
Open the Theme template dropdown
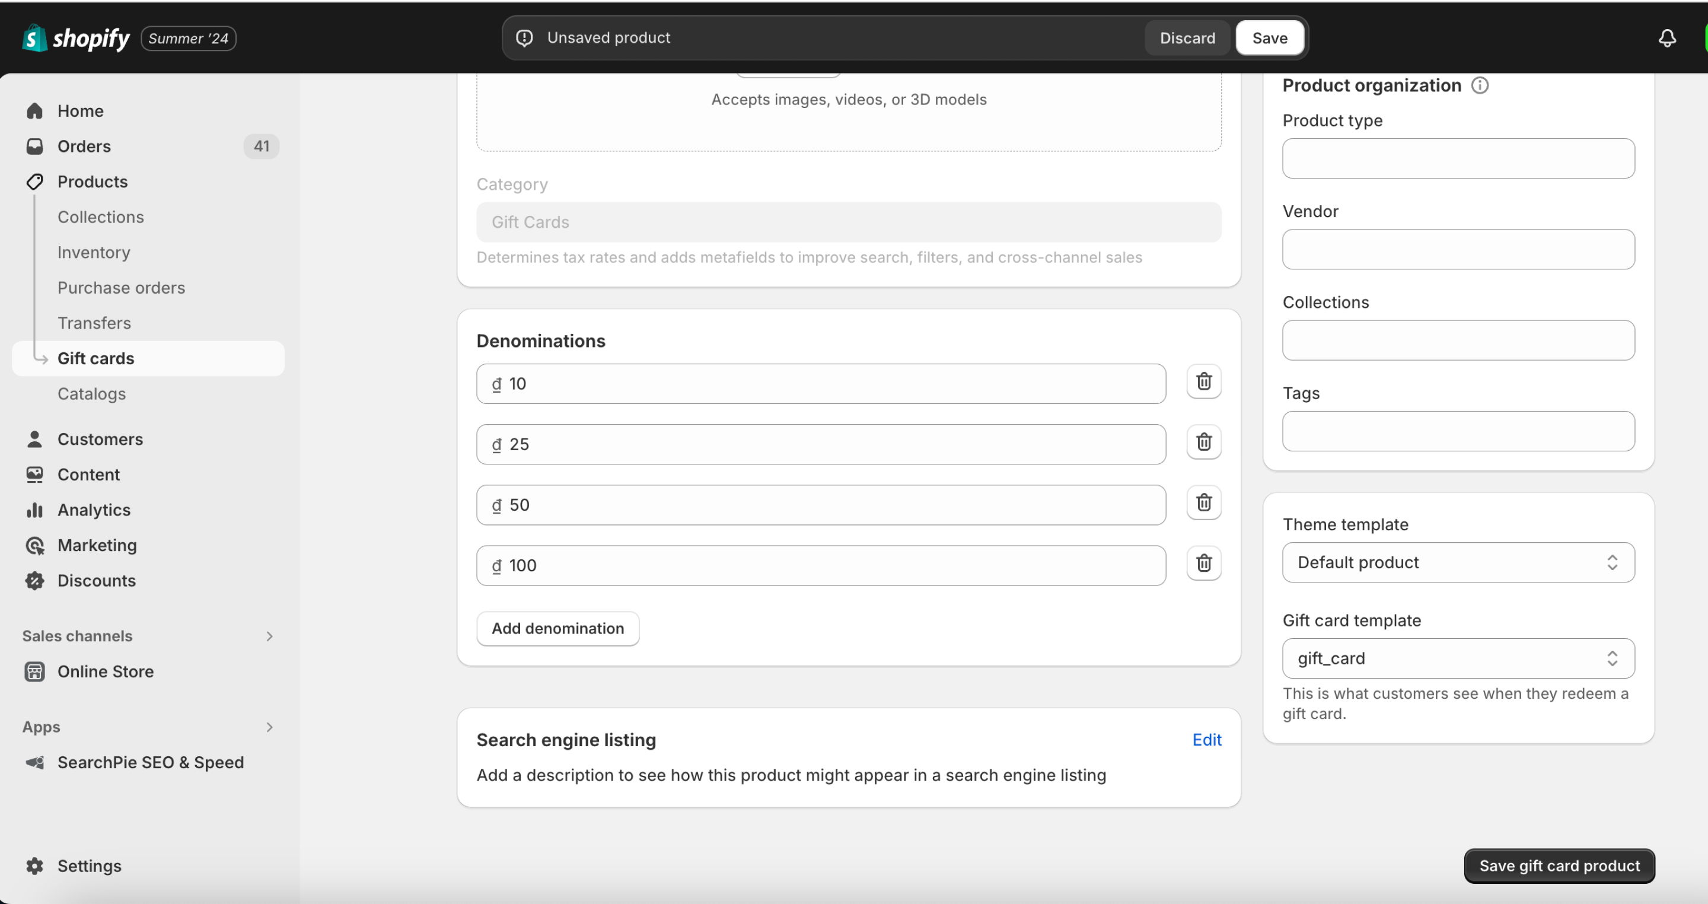click(1458, 562)
